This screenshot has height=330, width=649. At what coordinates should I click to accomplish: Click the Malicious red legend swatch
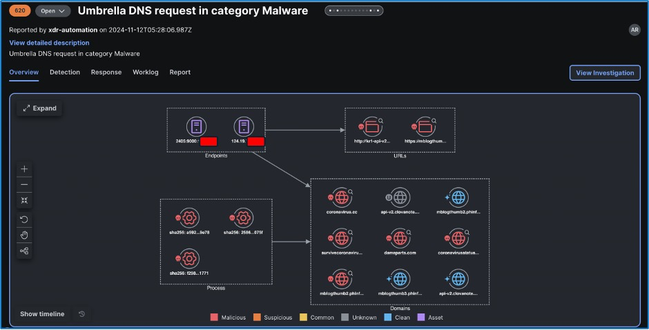pos(214,318)
